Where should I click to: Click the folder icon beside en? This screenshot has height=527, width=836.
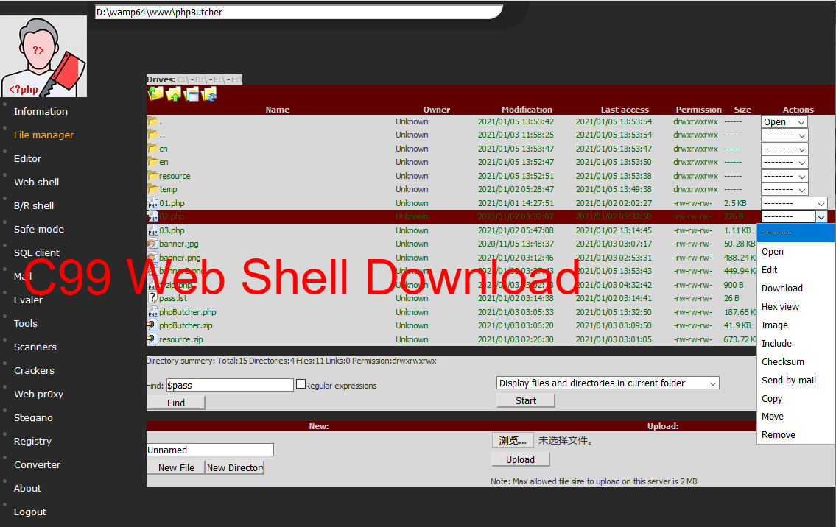click(153, 161)
